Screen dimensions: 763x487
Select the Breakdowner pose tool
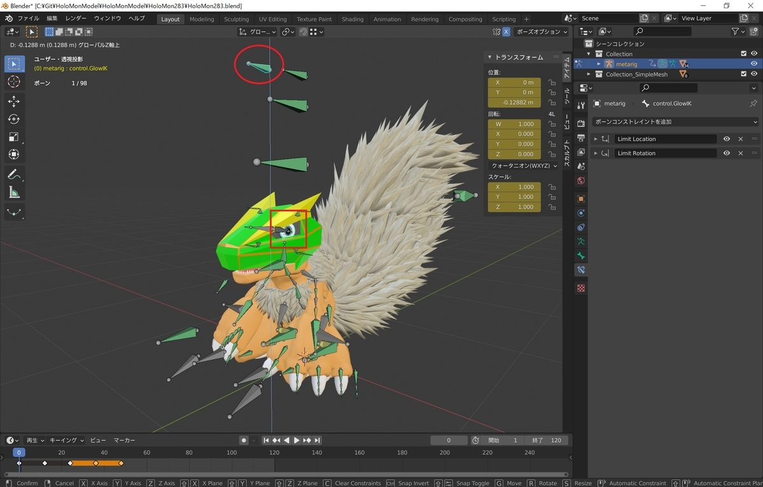pyautogui.click(x=14, y=212)
